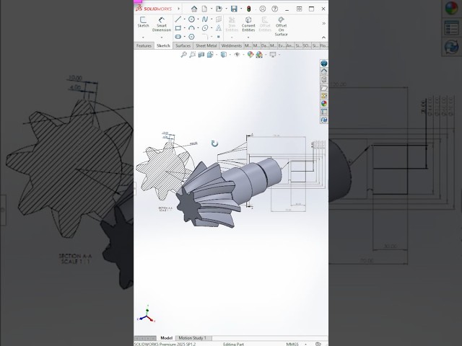Screen dimensions: 462x346
Task: Select the Line sketch tool
Action: click(x=178, y=19)
